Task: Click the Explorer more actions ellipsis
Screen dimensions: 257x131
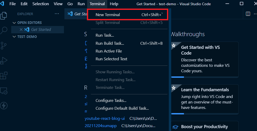Action: [x=57, y=14]
